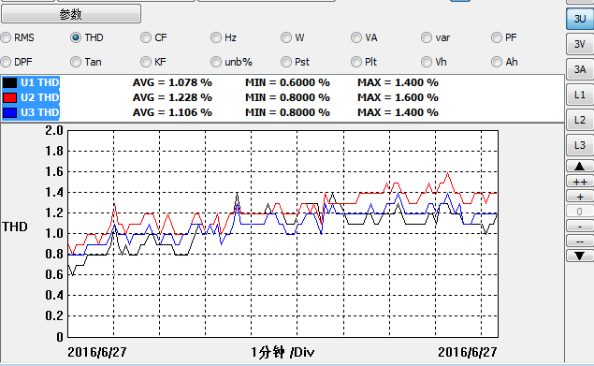Image resolution: width=594 pixels, height=366 pixels.
Task: Open the 参数 parameters button
Action: pyautogui.click(x=71, y=14)
